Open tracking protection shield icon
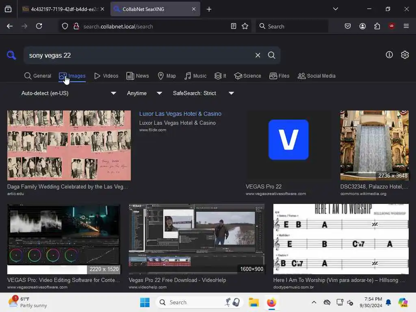This screenshot has height=312, width=416. point(65,26)
